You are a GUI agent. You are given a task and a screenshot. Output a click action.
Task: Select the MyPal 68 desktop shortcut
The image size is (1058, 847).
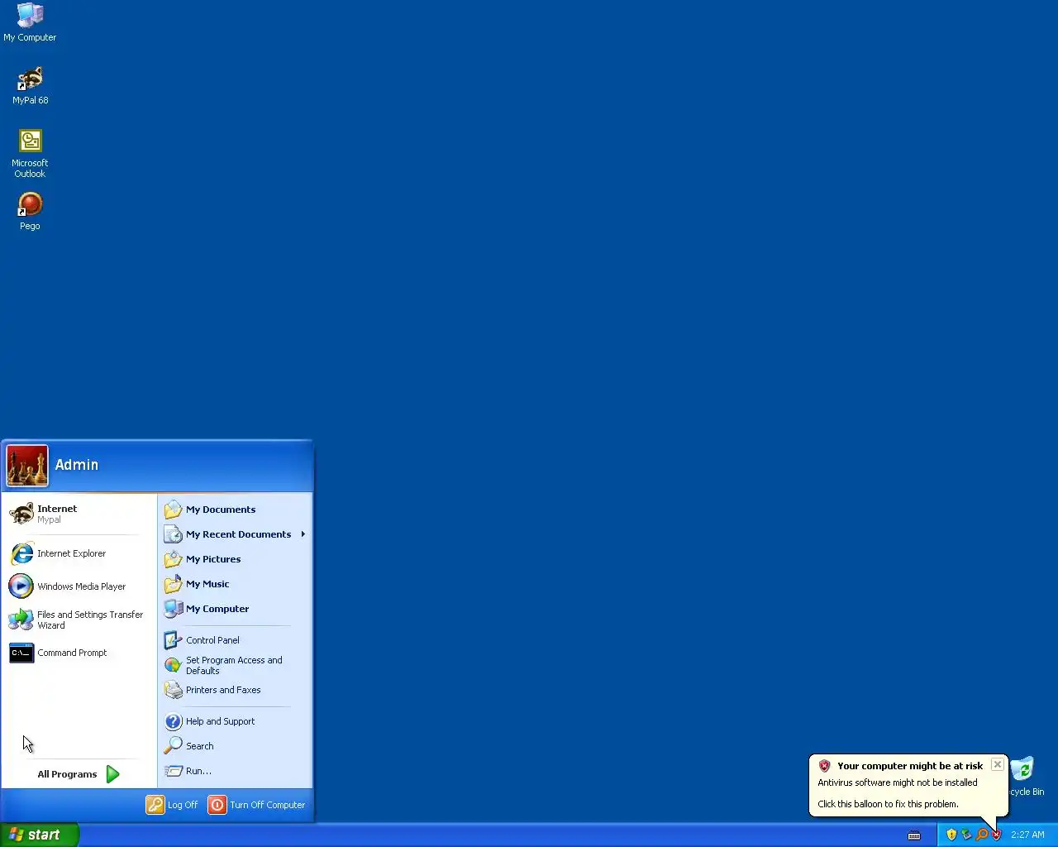(x=31, y=85)
